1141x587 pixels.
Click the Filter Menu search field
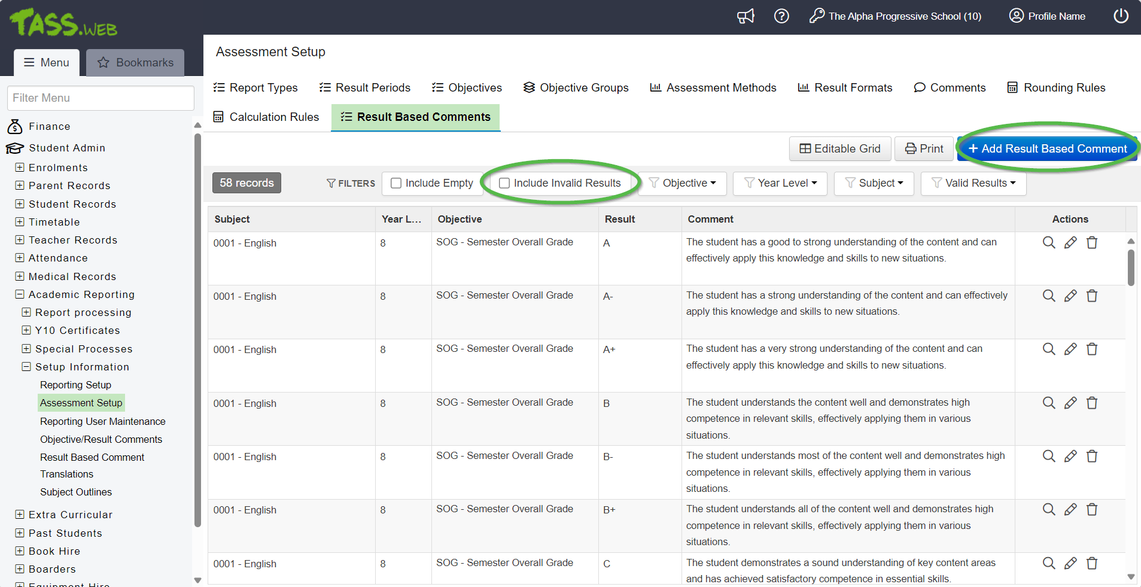coord(101,98)
